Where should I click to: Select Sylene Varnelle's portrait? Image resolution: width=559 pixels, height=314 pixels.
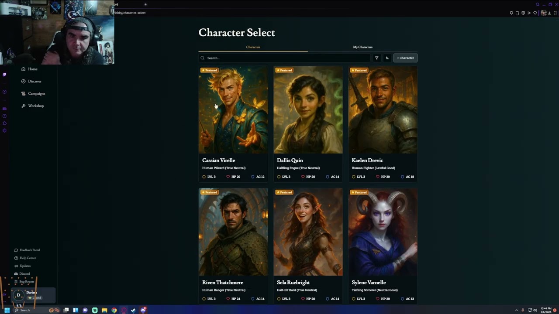tap(383, 232)
